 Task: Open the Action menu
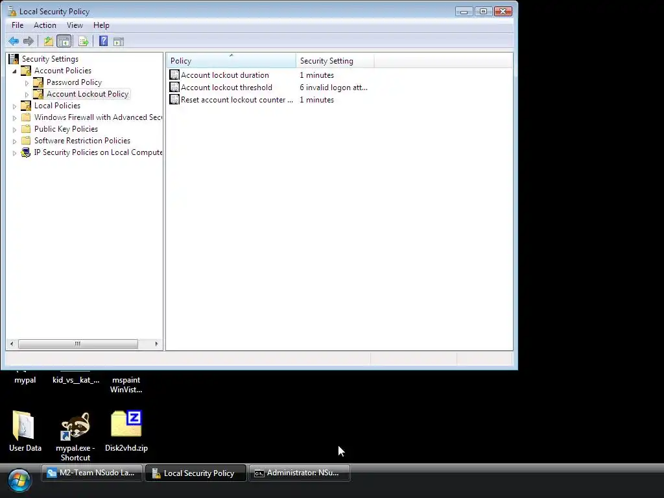(45, 25)
